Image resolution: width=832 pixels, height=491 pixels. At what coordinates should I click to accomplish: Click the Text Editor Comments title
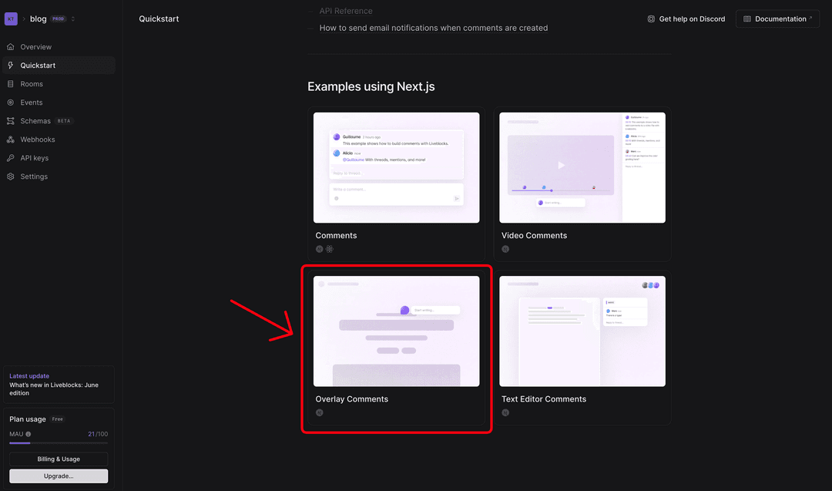pyautogui.click(x=544, y=399)
